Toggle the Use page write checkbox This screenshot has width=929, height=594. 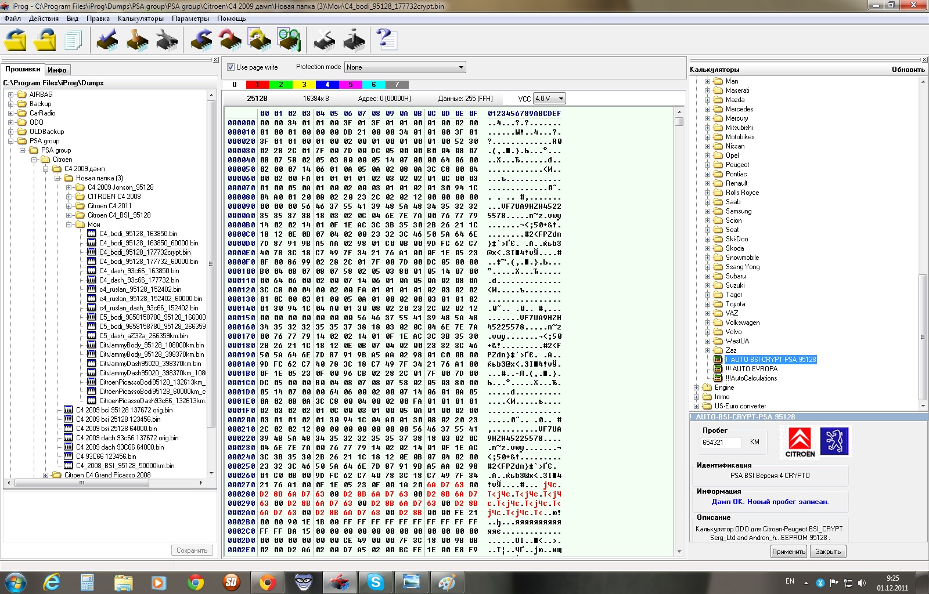(x=231, y=67)
